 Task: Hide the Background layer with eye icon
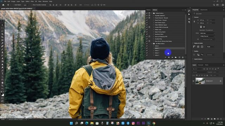tap(193, 81)
